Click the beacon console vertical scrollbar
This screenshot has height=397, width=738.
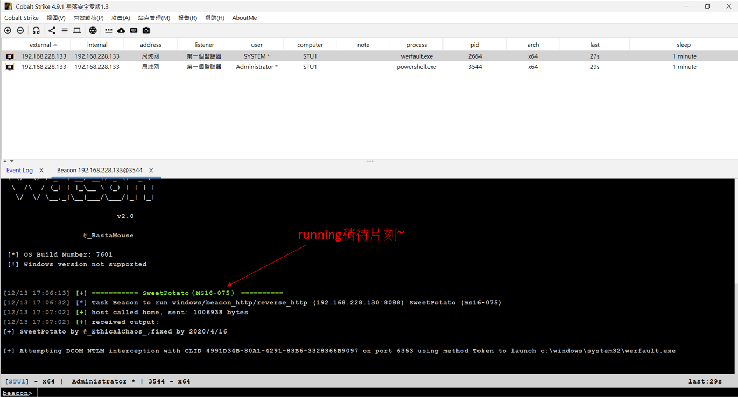tap(735, 329)
